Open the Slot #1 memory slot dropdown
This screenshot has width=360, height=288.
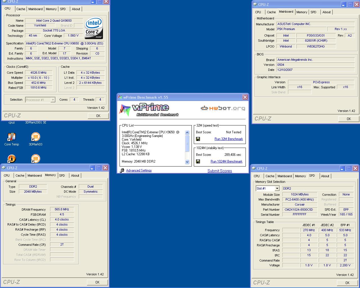point(277,188)
